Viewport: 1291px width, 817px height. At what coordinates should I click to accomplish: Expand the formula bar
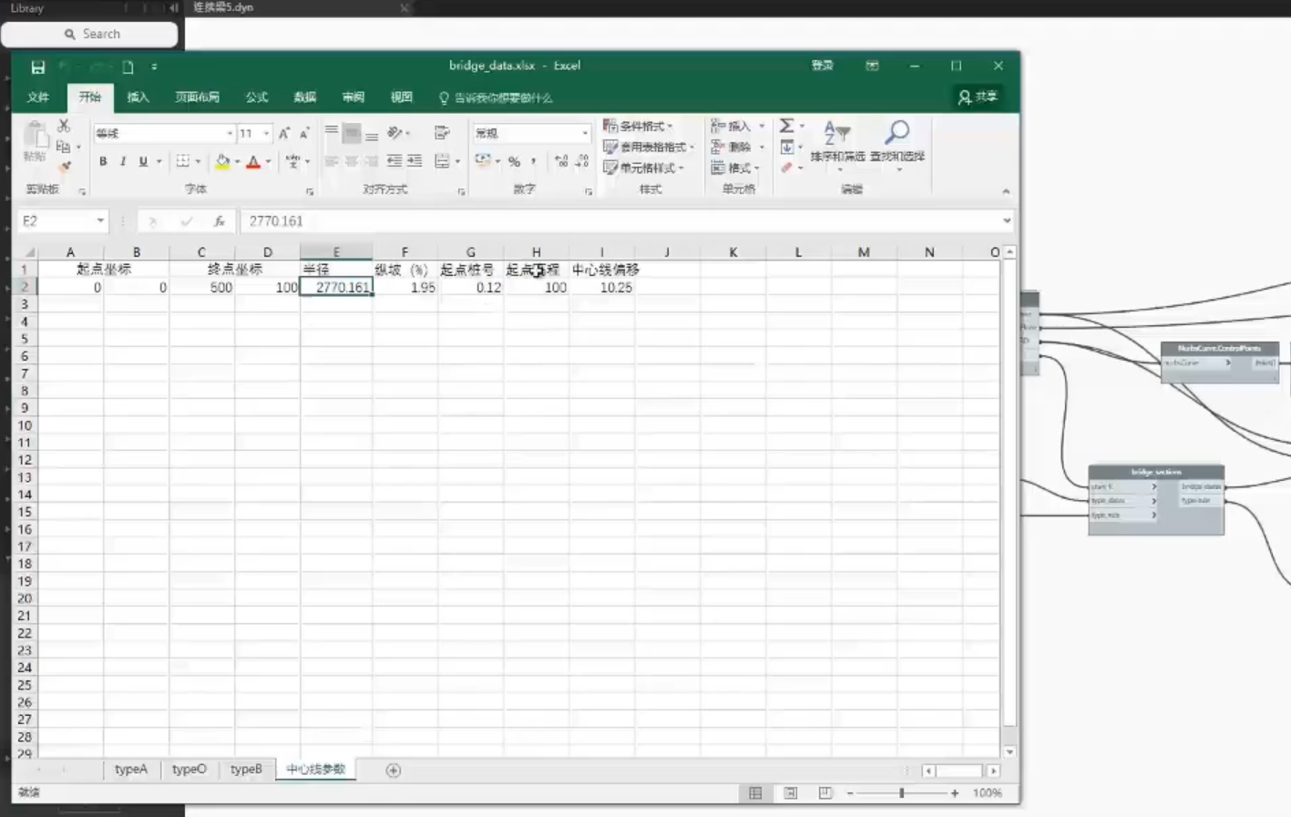coord(1006,221)
